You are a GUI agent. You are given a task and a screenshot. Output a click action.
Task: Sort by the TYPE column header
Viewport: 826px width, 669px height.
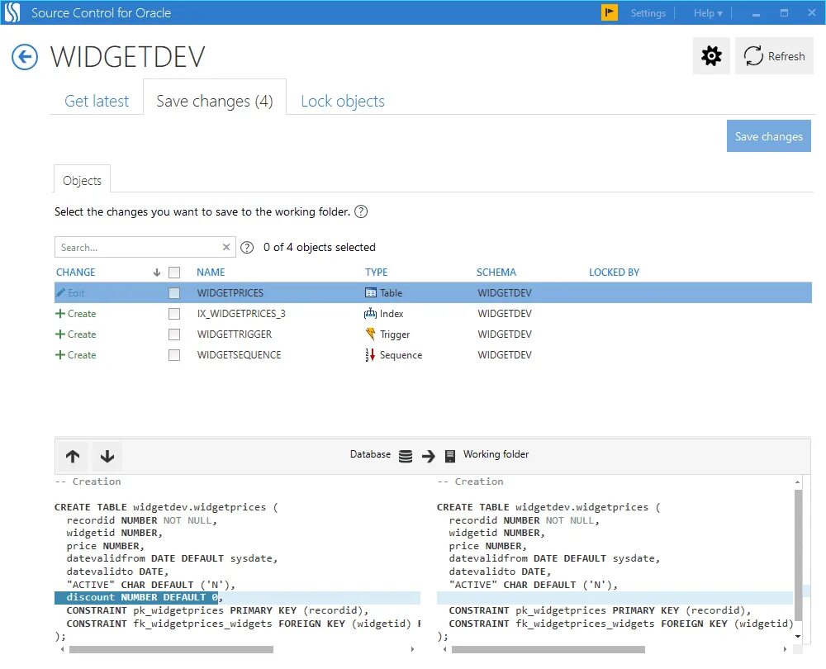click(376, 273)
